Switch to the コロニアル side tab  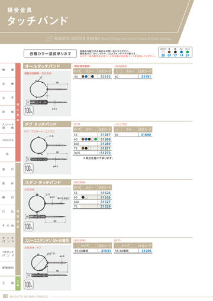8,140
